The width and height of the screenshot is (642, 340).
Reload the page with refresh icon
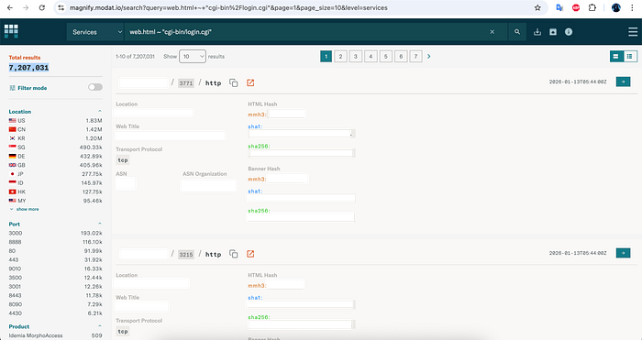coord(42,7)
